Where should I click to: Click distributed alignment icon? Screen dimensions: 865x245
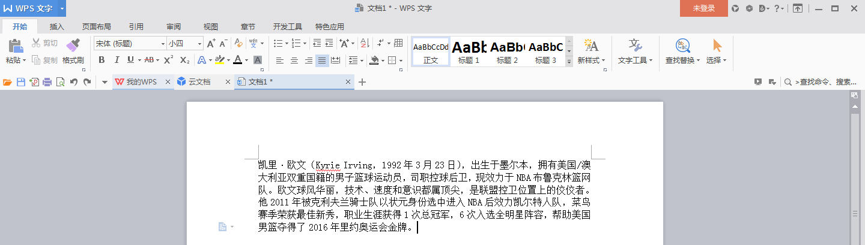336,60
